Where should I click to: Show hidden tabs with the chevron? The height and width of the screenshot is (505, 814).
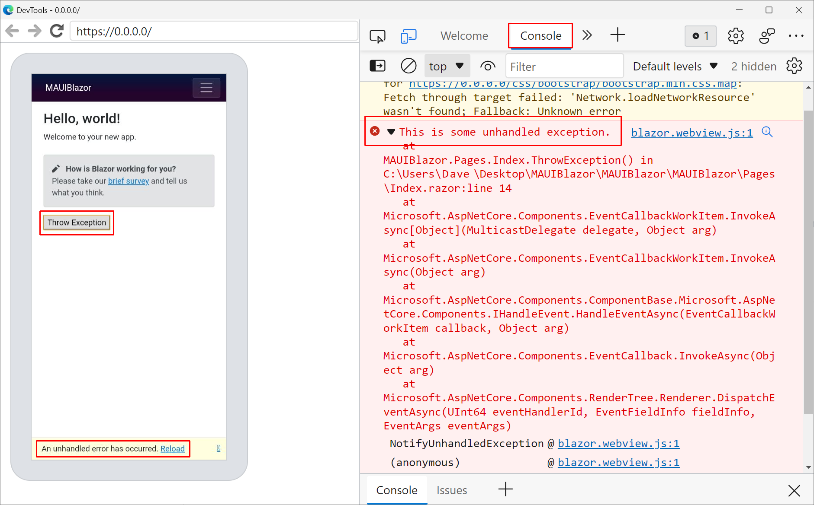tap(587, 35)
